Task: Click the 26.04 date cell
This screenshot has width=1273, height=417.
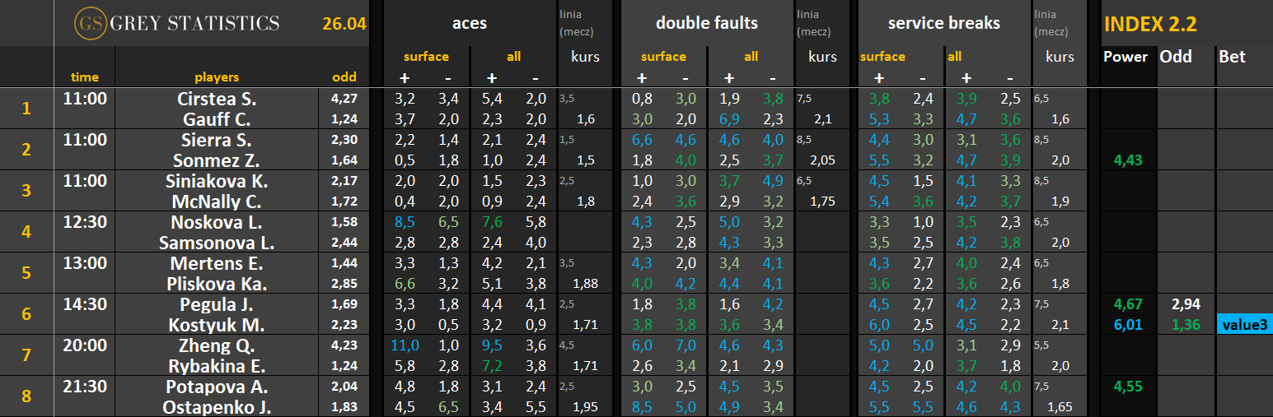Action: point(344,24)
